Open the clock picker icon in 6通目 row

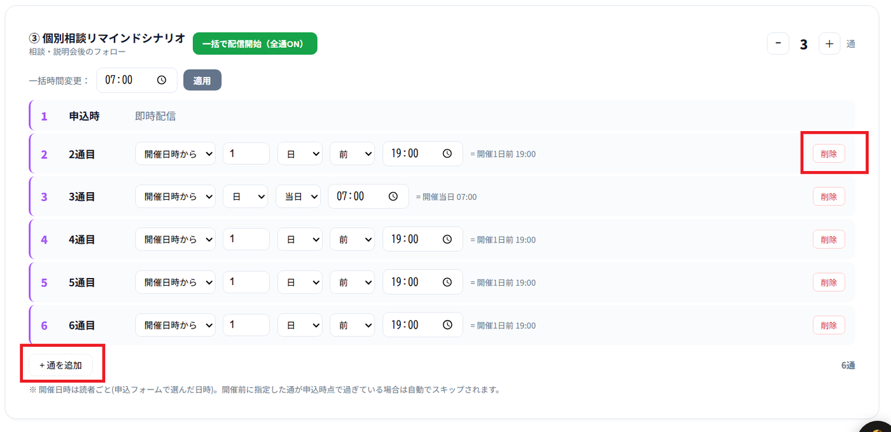click(447, 324)
